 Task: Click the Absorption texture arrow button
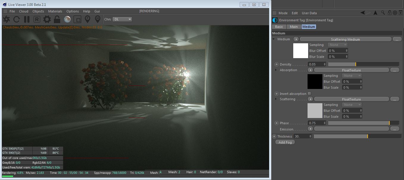310,70
